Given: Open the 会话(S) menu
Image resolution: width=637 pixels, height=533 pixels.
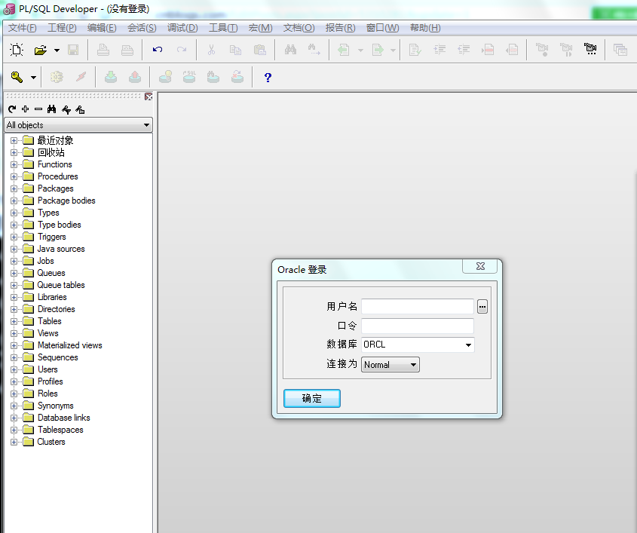Looking at the screenshot, I should point(142,28).
